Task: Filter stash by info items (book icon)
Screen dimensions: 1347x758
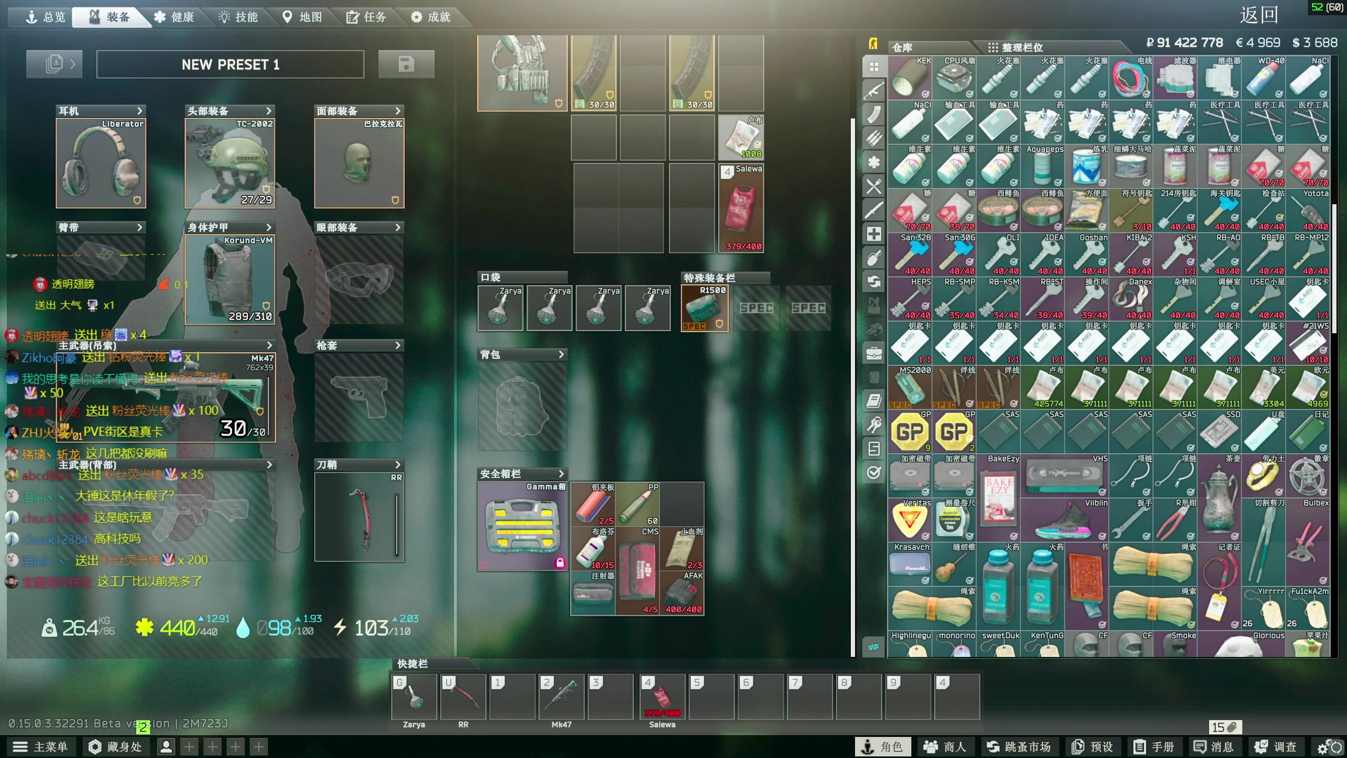Action: pos(874,401)
